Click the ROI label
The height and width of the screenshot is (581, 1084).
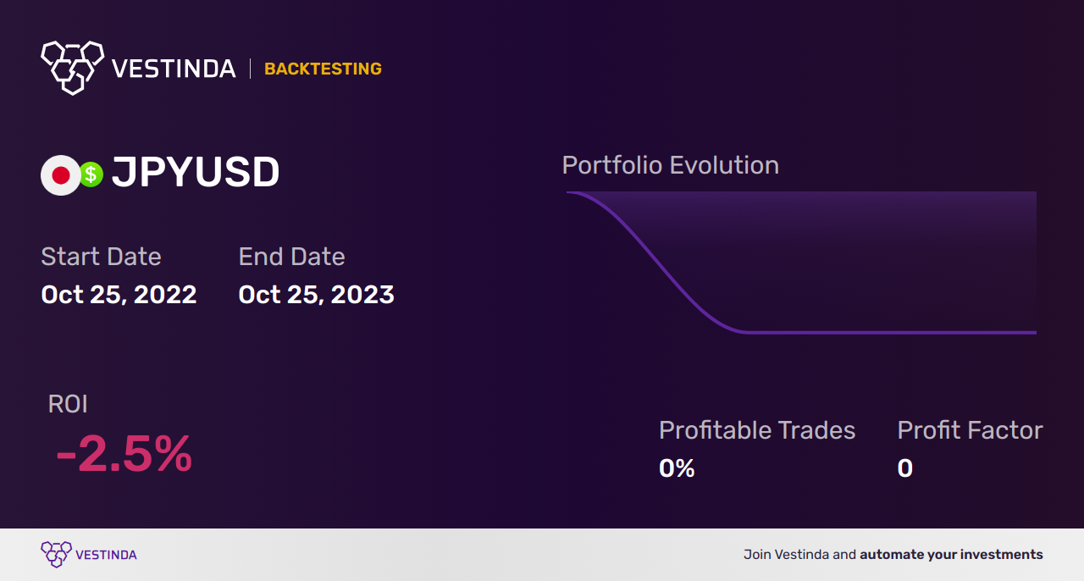coord(68,404)
